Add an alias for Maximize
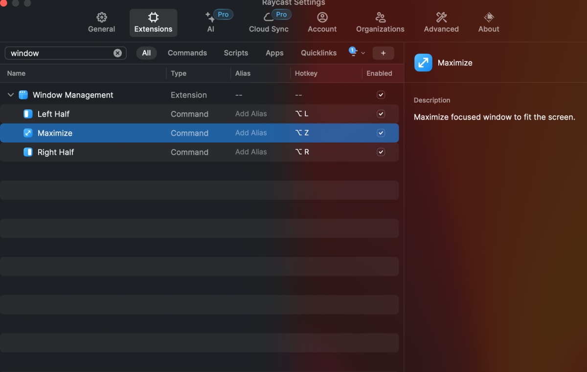This screenshot has height=372, width=587. click(251, 133)
